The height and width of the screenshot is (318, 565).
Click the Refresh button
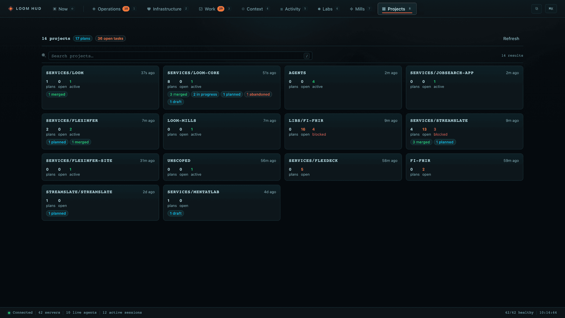(511, 39)
